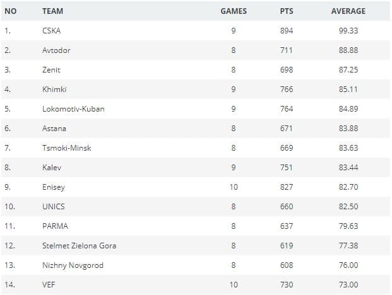Open the VEF team entry
392x295 pixels.
tap(49, 284)
